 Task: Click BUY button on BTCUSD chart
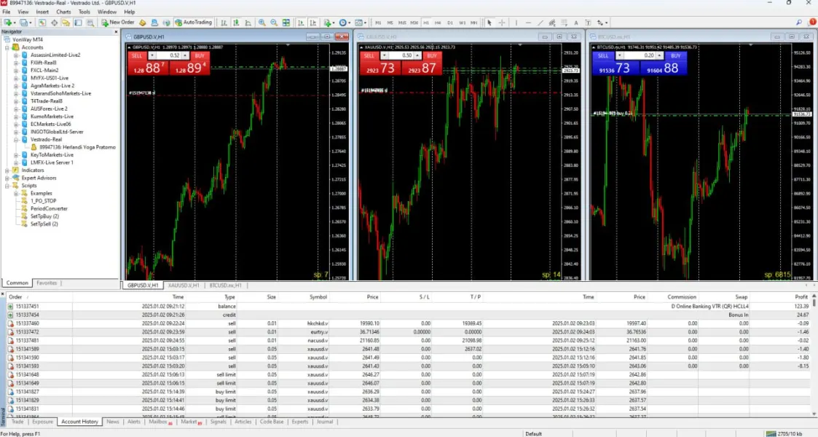[676, 56]
